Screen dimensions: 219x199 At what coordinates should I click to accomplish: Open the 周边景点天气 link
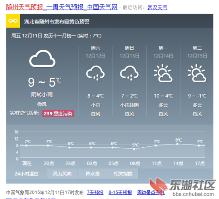click(151, 192)
